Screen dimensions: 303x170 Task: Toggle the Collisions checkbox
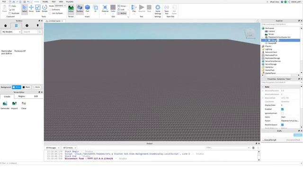point(50,9)
